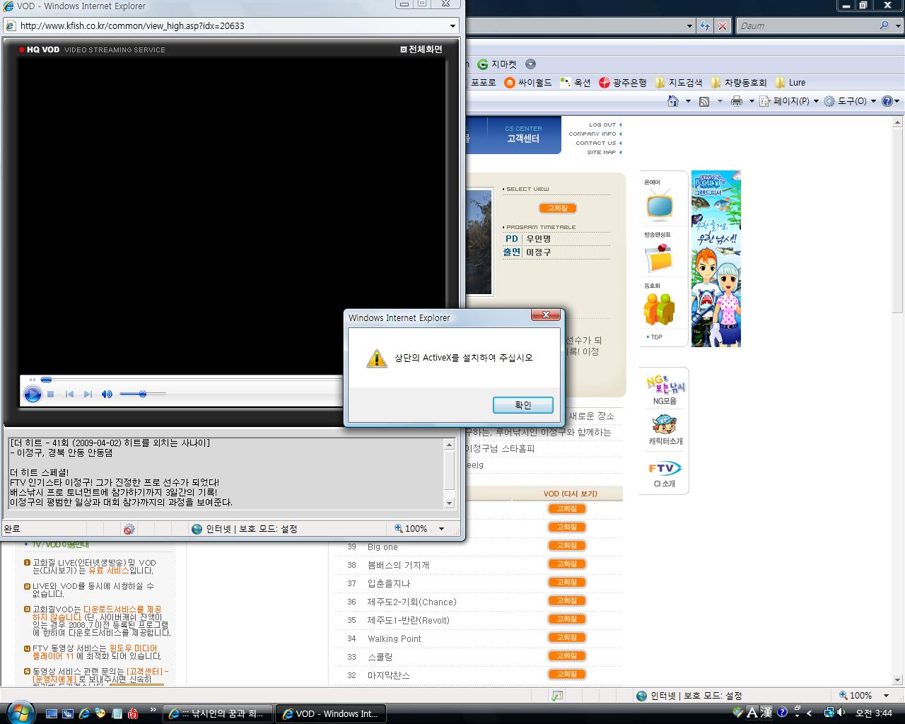Expand the Print dropdown arrow
Image resolution: width=905 pixels, height=724 pixels.
pyautogui.click(x=751, y=101)
